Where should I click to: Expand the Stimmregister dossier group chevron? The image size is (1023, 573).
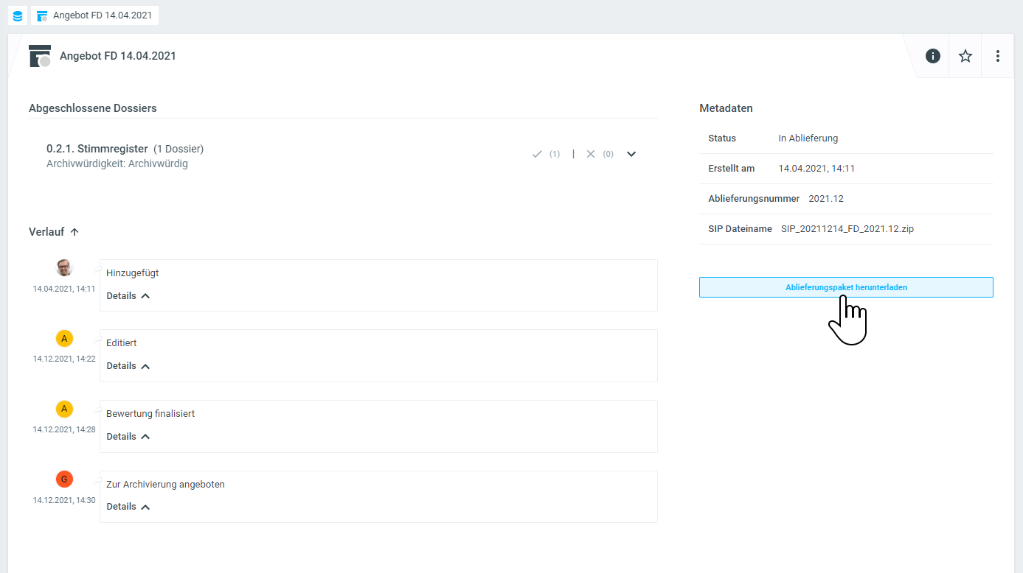tap(631, 154)
